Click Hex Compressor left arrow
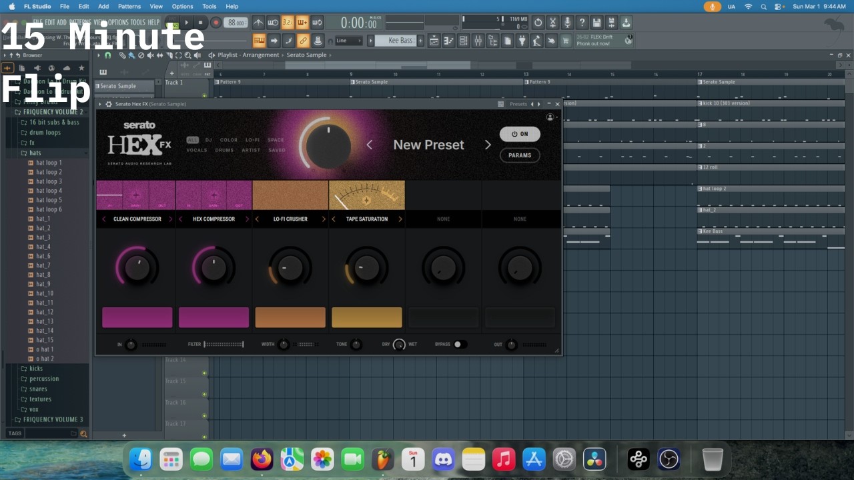Screen dimensions: 854x480 click(x=180, y=219)
